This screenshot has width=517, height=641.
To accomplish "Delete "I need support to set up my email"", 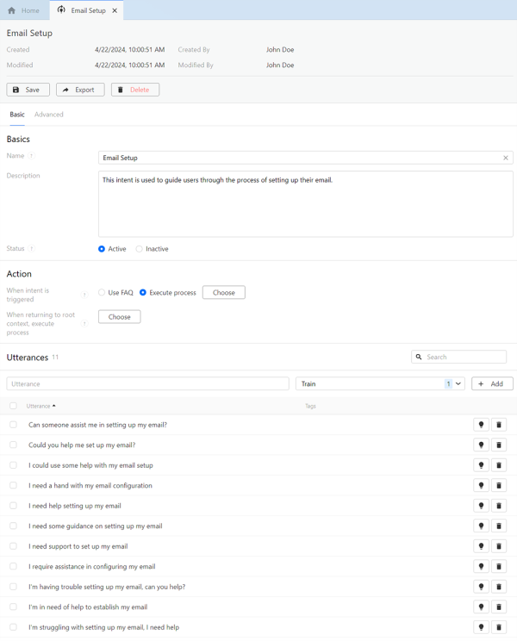I will (499, 546).
